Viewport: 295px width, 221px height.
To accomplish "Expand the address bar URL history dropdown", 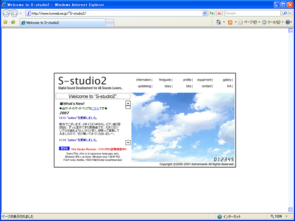I will tap(206, 13).
